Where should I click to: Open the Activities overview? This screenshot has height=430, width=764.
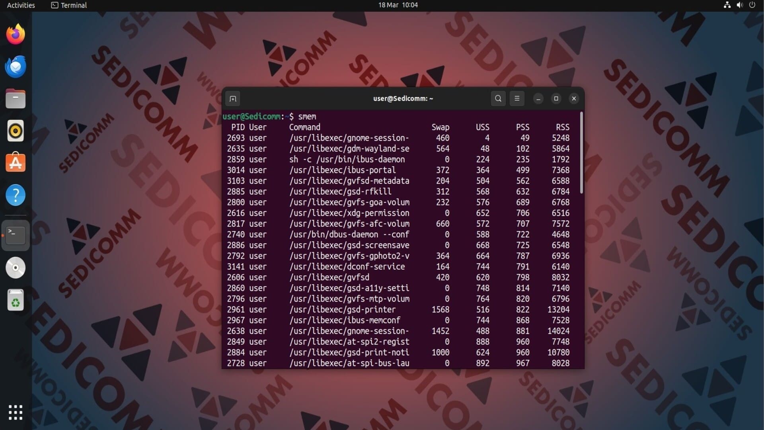(21, 5)
